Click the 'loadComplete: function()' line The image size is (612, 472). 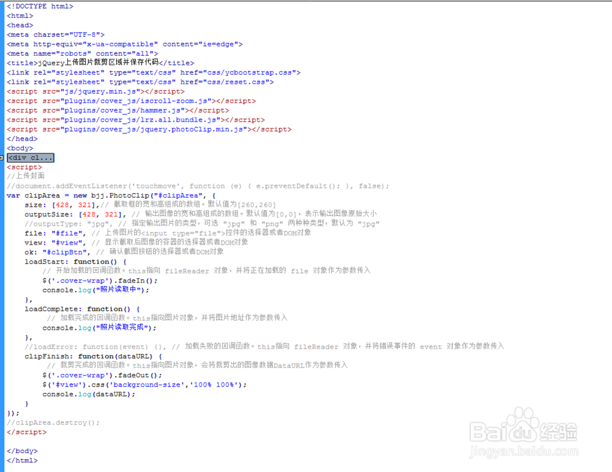point(83,309)
